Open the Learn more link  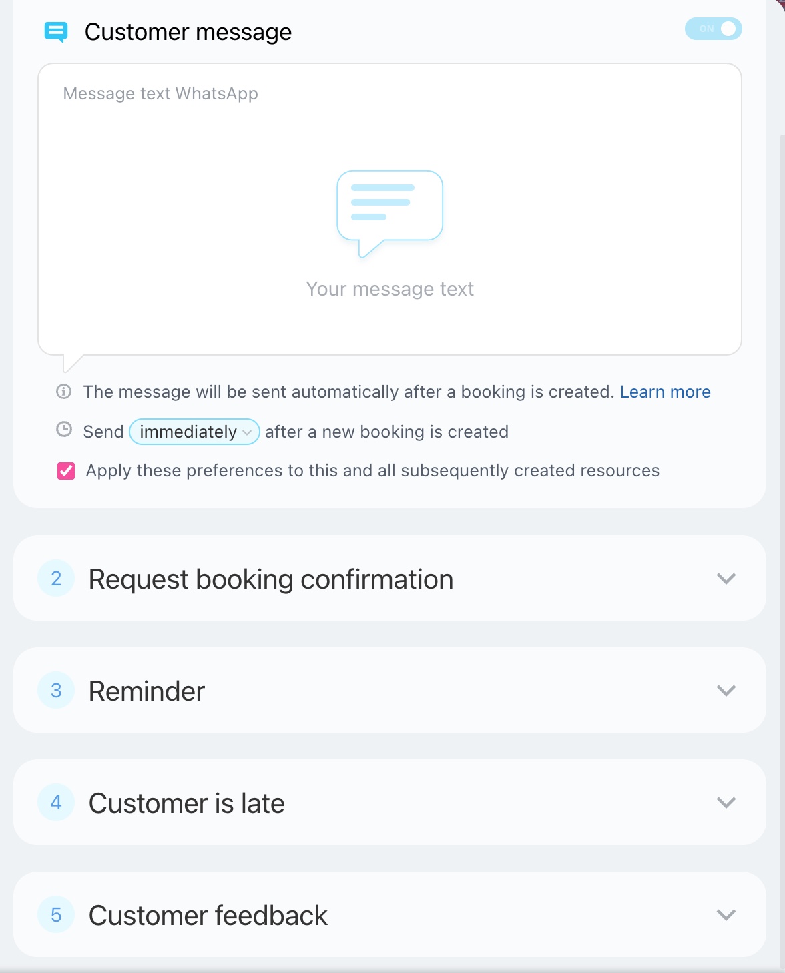[665, 392]
